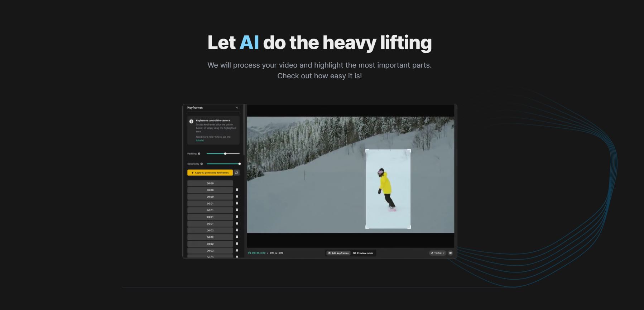Click the clock icon beside the current time
Viewport: 644px width, 310px height.
(250, 253)
